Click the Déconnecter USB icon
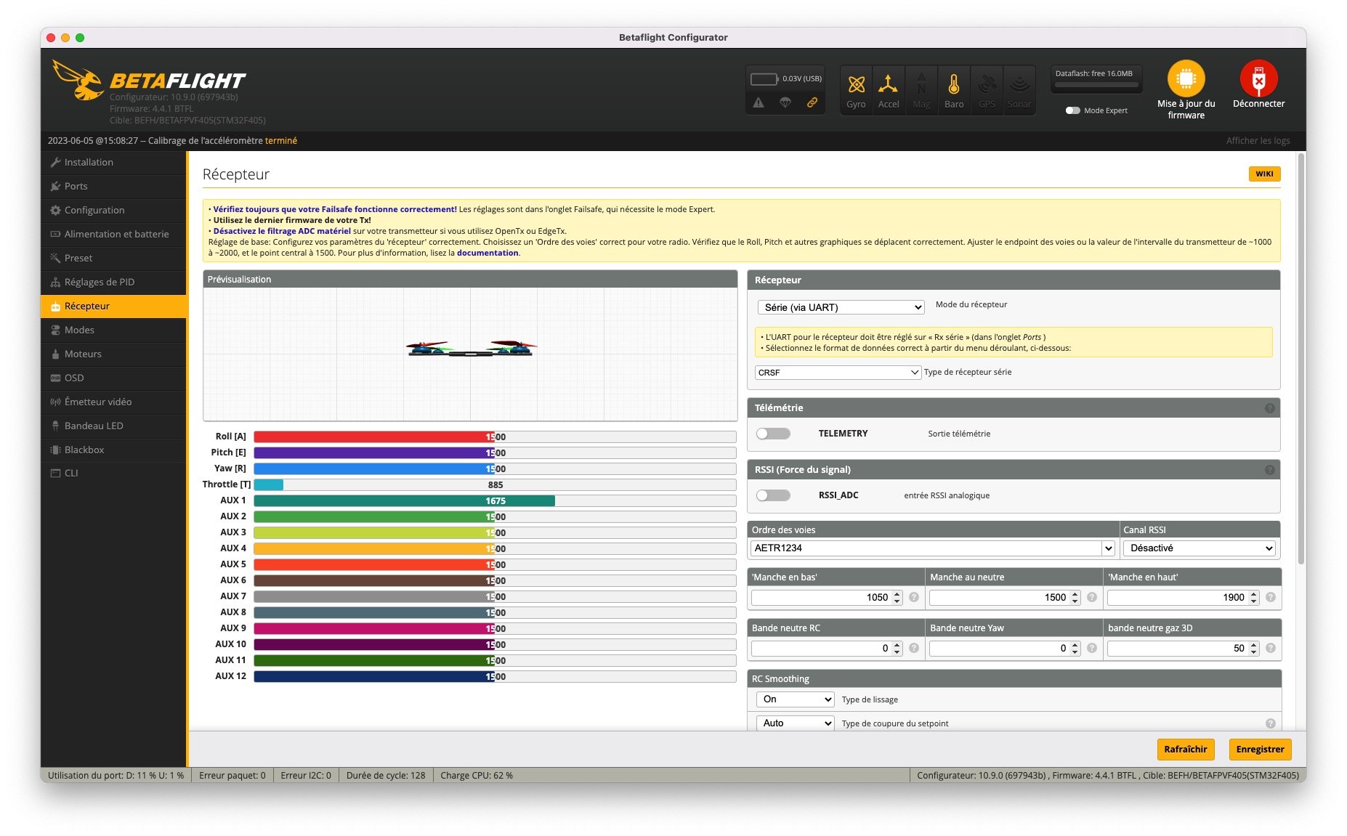The height and width of the screenshot is (836, 1347). 1258,78
